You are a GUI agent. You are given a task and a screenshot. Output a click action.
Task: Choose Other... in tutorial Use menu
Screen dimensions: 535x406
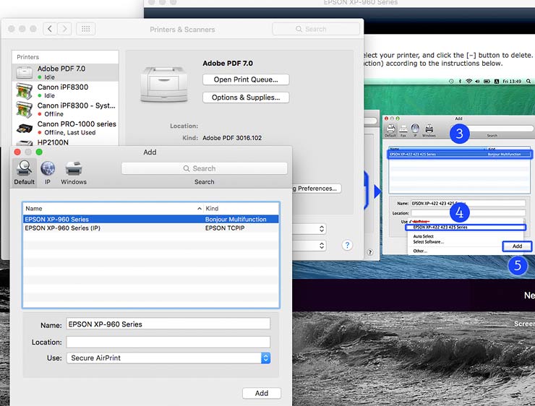point(419,251)
